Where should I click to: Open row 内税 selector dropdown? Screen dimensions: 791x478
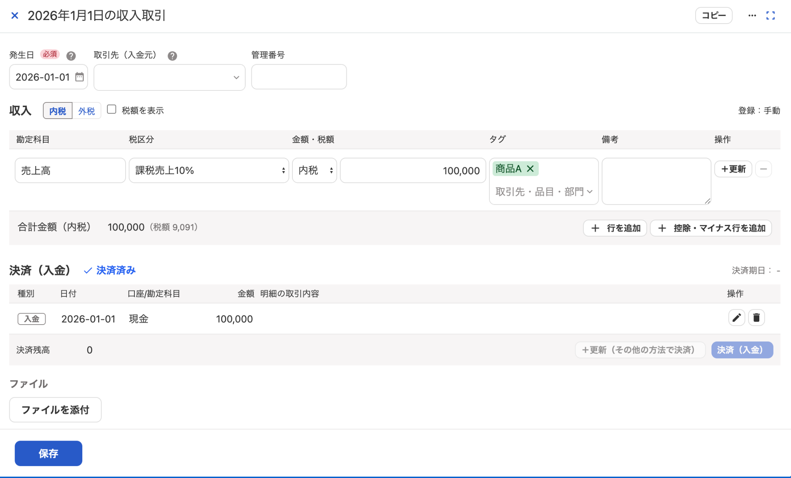point(314,170)
